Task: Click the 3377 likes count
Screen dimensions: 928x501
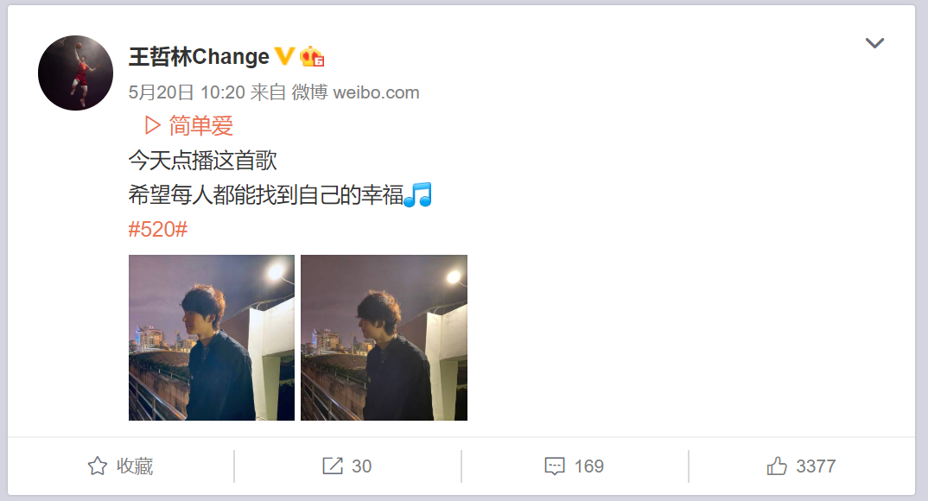Action: tap(816, 466)
